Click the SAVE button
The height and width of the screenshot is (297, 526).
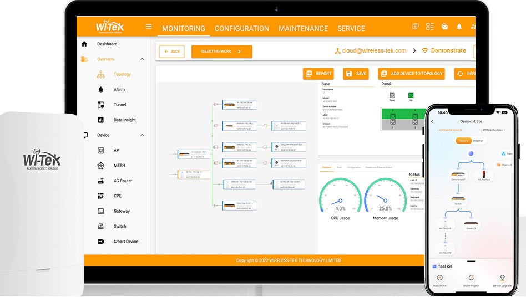coord(356,74)
